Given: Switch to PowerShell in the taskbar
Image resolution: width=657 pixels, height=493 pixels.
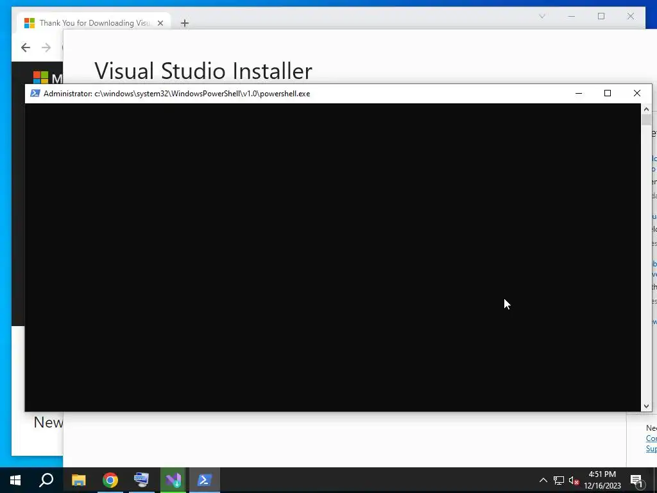Looking at the screenshot, I should 205,480.
